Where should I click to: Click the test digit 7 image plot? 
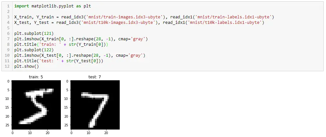pos(95,105)
